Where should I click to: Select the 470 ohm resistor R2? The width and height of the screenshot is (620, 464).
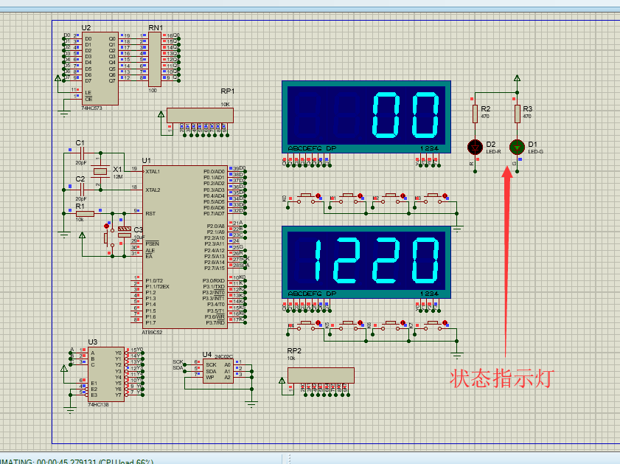pos(474,114)
